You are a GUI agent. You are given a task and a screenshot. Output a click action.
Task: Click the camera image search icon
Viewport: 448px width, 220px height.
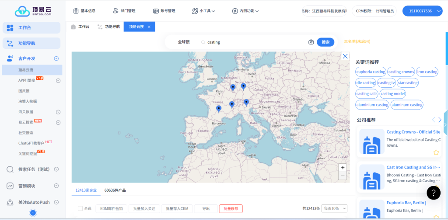coord(311,42)
